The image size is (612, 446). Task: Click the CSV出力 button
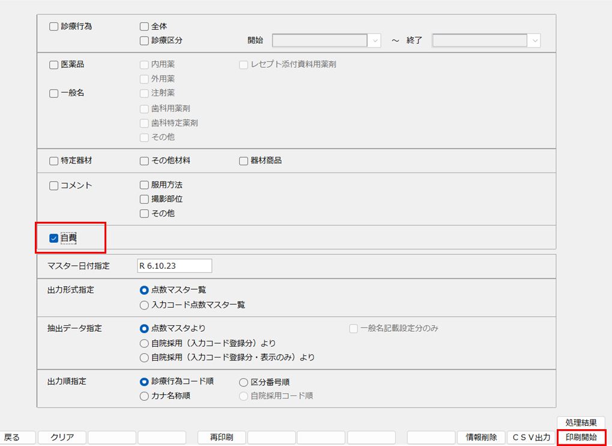(x=530, y=438)
